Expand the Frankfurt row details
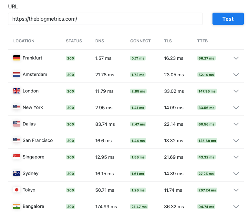 pos(236,58)
